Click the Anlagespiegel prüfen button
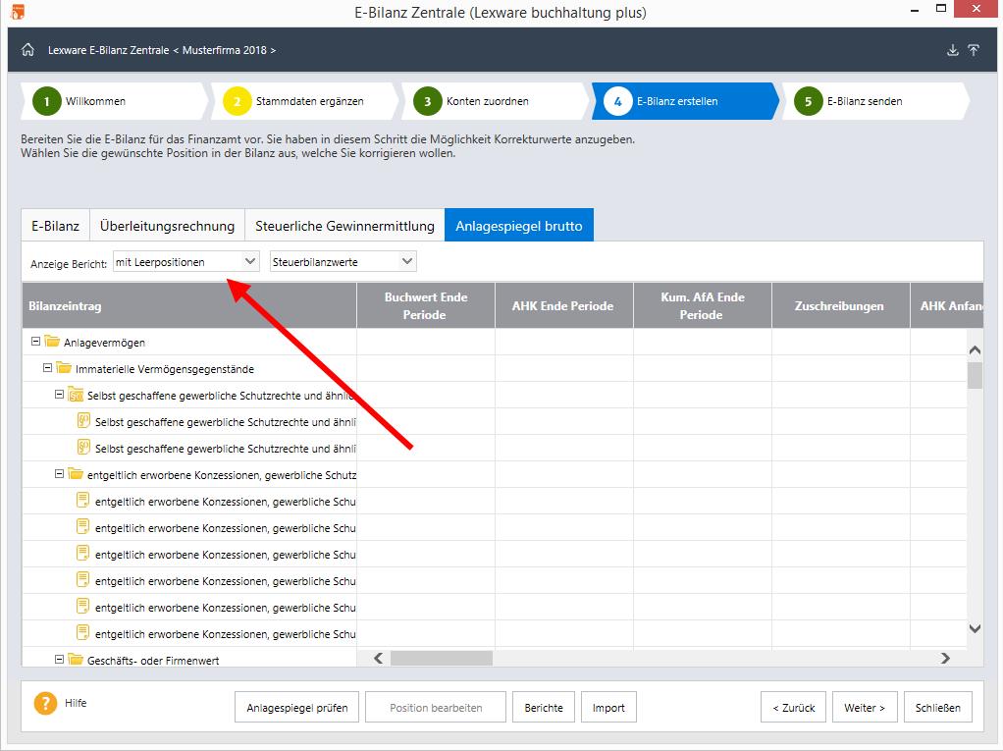The image size is (1003, 751). coord(296,708)
